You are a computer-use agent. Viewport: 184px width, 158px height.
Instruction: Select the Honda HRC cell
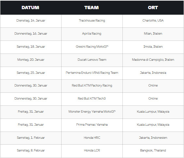point(92,138)
